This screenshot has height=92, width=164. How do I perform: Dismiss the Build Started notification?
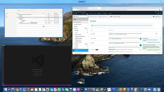tap(161, 38)
